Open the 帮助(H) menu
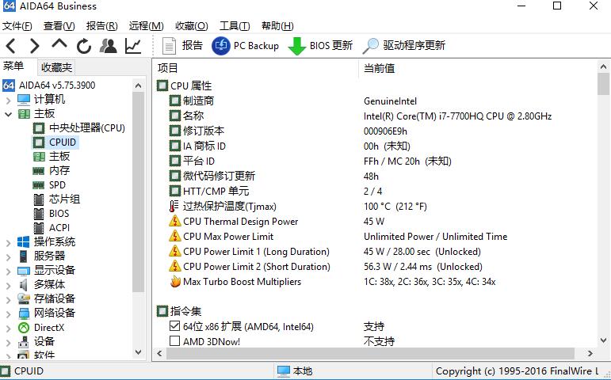 click(x=277, y=26)
